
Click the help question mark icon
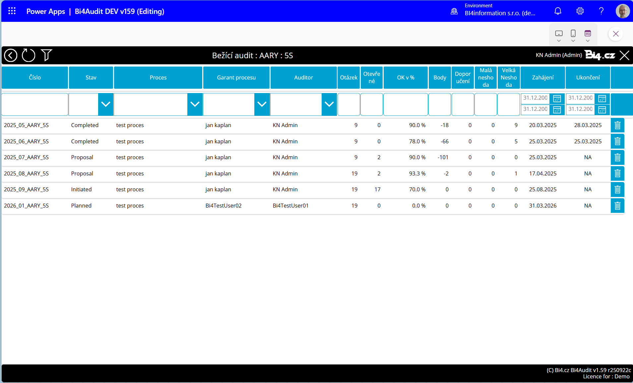pyautogui.click(x=601, y=11)
